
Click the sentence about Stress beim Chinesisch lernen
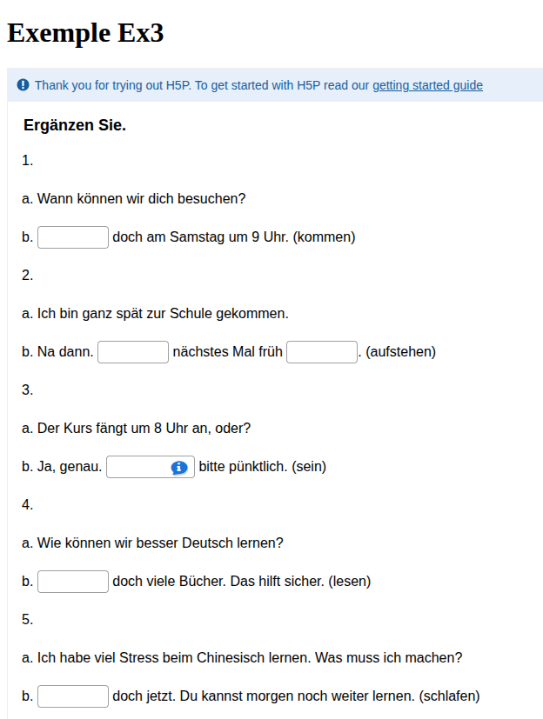[249, 658]
